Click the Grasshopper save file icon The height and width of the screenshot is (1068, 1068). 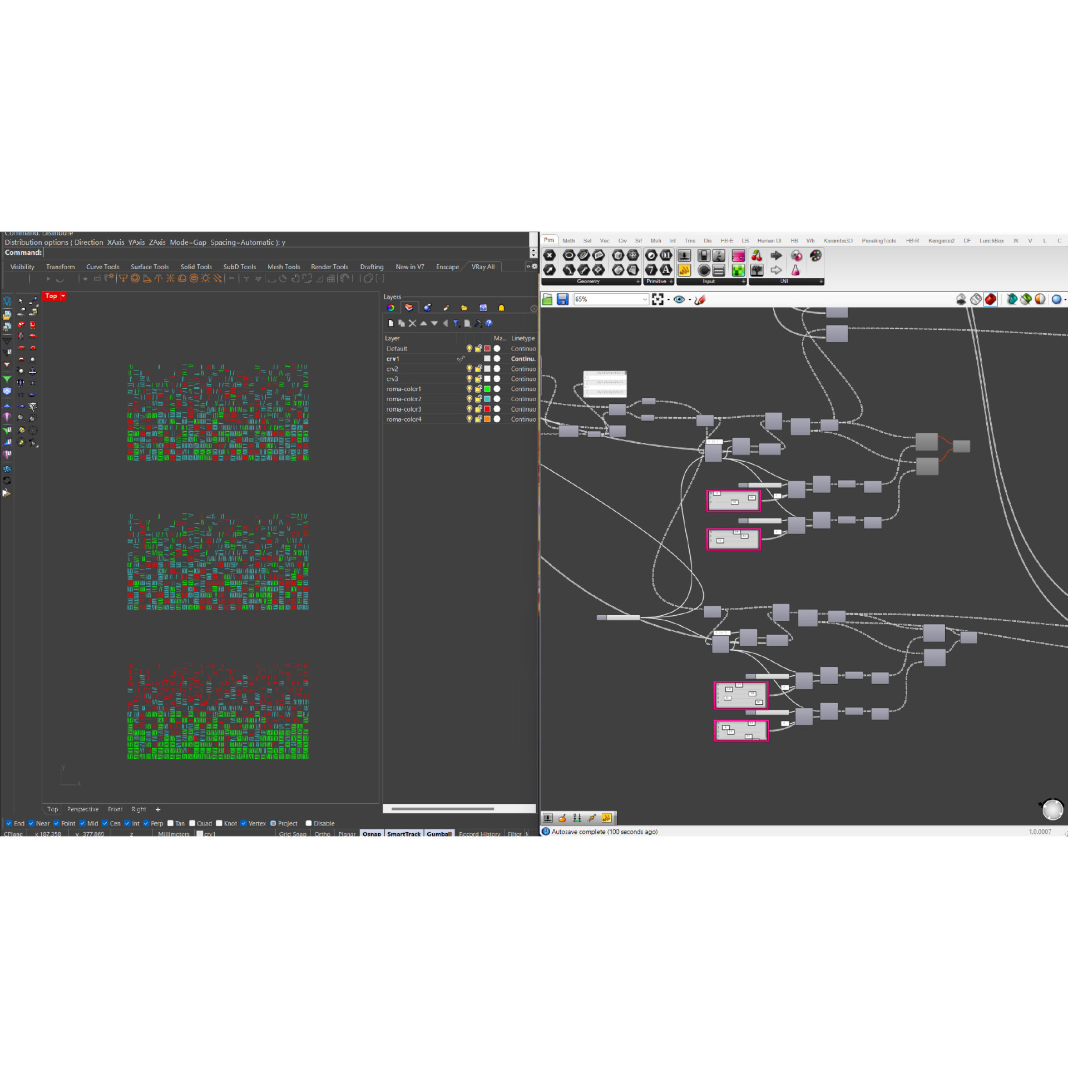[x=562, y=299]
